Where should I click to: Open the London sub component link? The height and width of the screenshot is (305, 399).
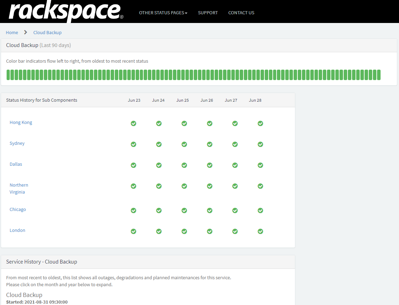[17, 230]
